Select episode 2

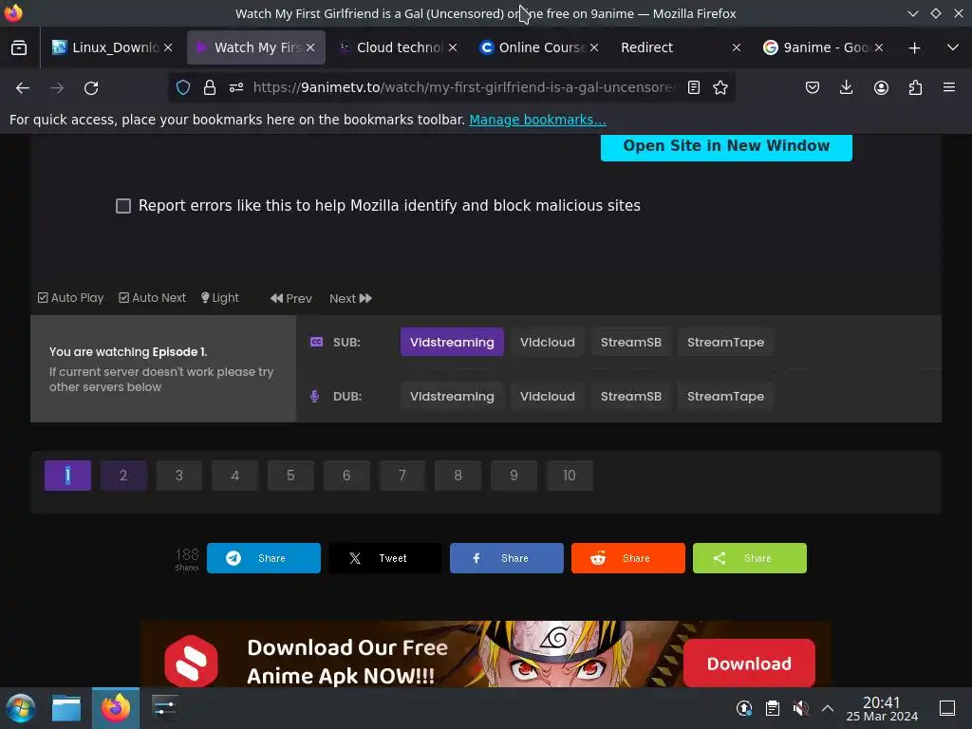point(123,476)
